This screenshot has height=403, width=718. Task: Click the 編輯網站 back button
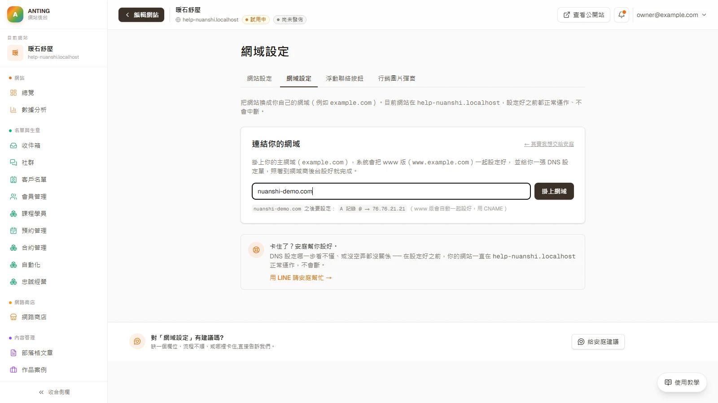141,15
